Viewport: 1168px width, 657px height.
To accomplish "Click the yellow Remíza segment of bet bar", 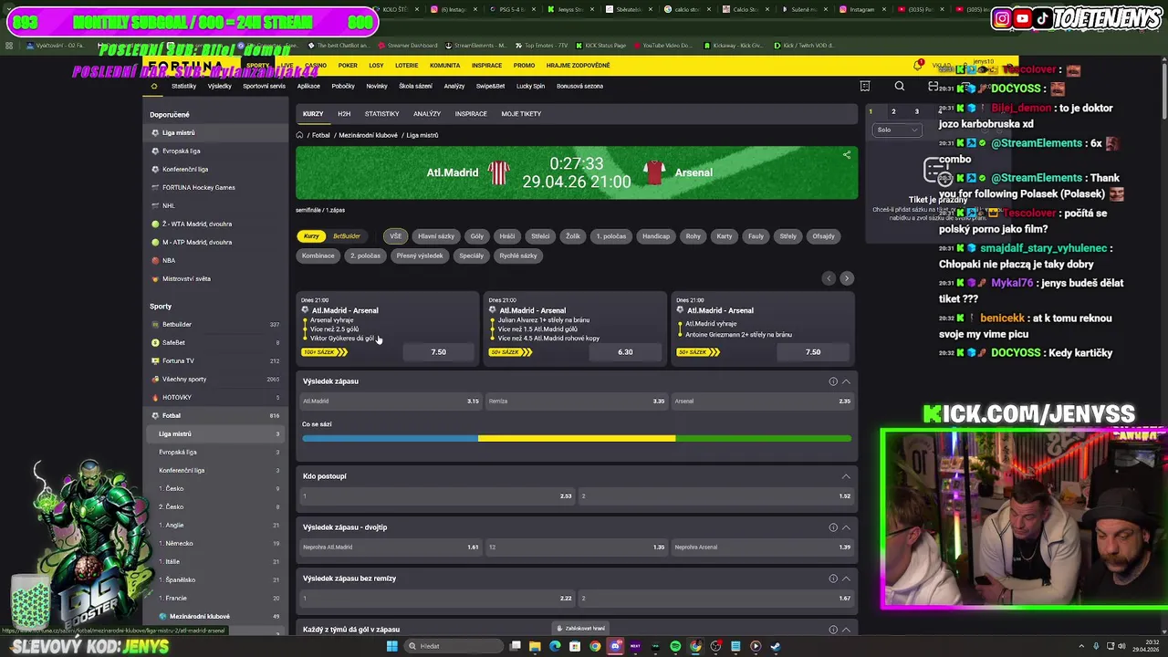I will pos(577,439).
